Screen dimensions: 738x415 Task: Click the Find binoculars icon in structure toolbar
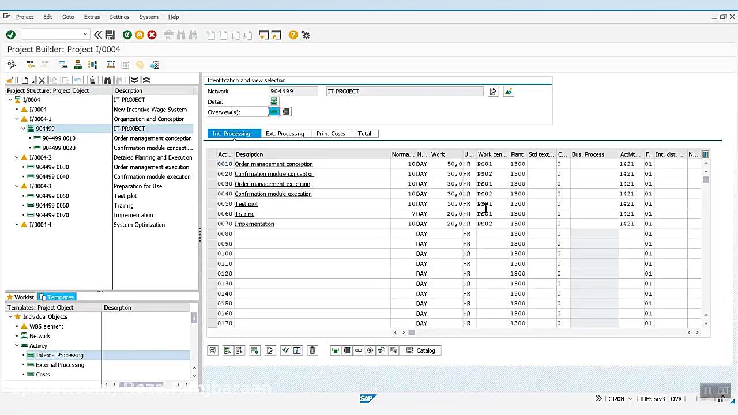[107, 80]
